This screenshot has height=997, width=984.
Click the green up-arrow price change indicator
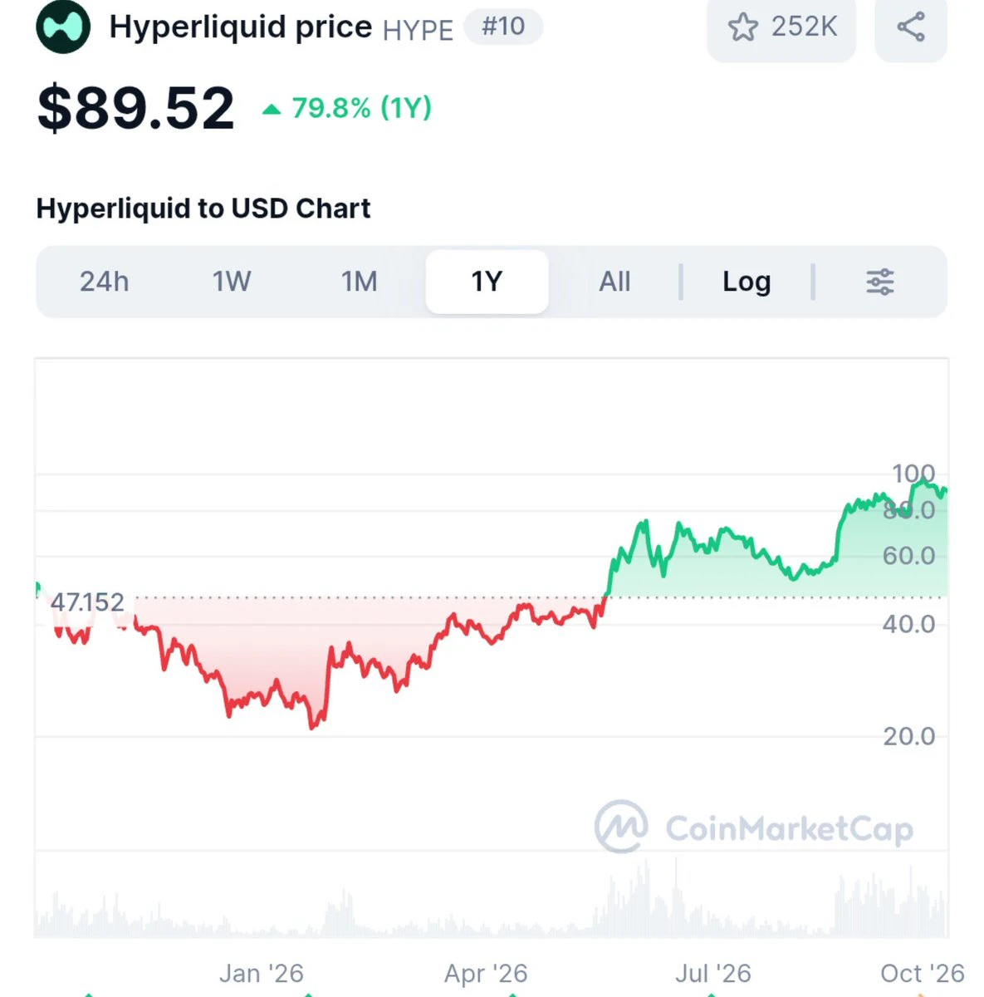(272, 109)
